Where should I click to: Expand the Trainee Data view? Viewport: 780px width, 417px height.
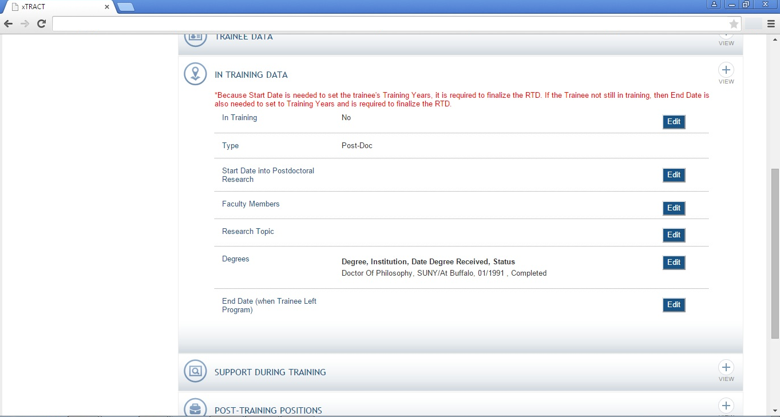point(726,39)
